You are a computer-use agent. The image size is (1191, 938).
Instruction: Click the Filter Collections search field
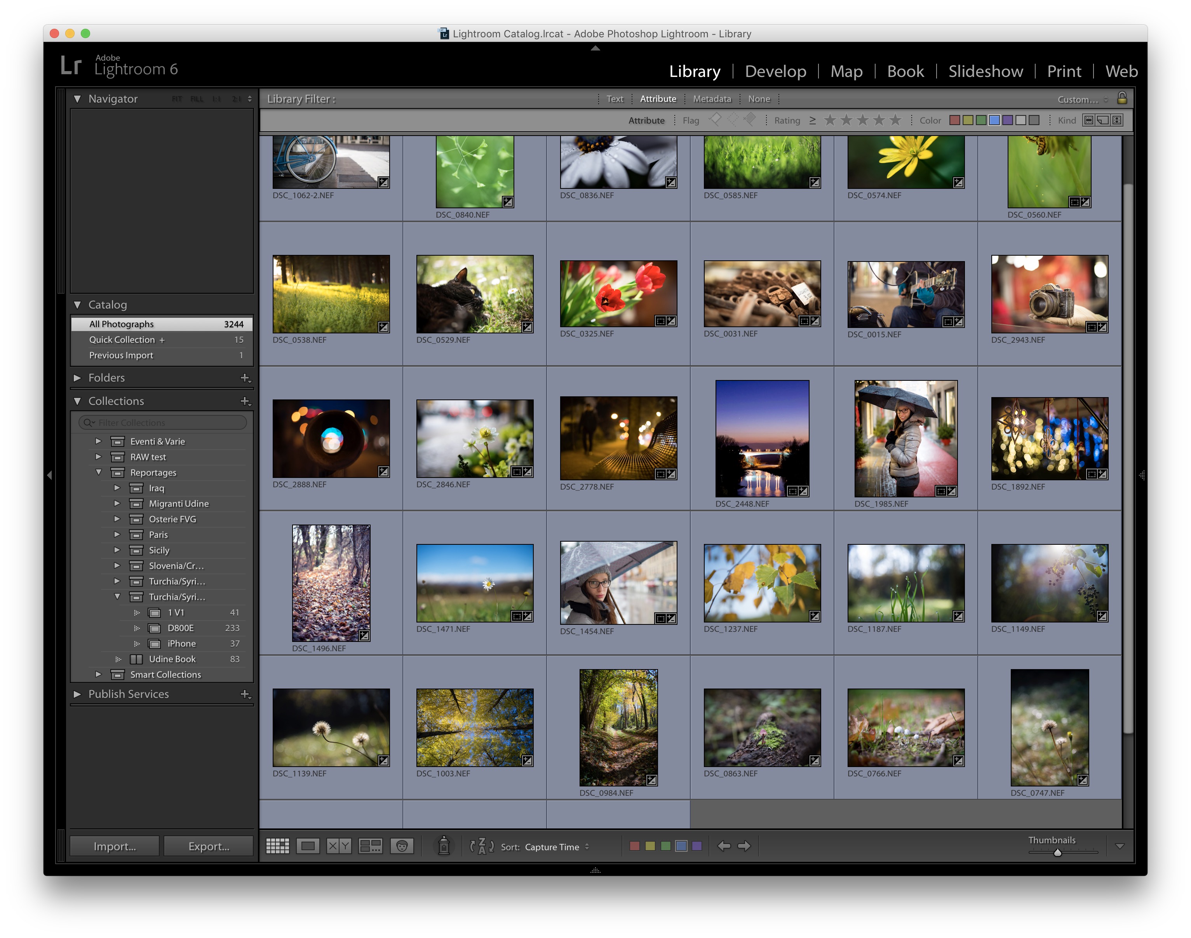pyautogui.click(x=162, y=422)
